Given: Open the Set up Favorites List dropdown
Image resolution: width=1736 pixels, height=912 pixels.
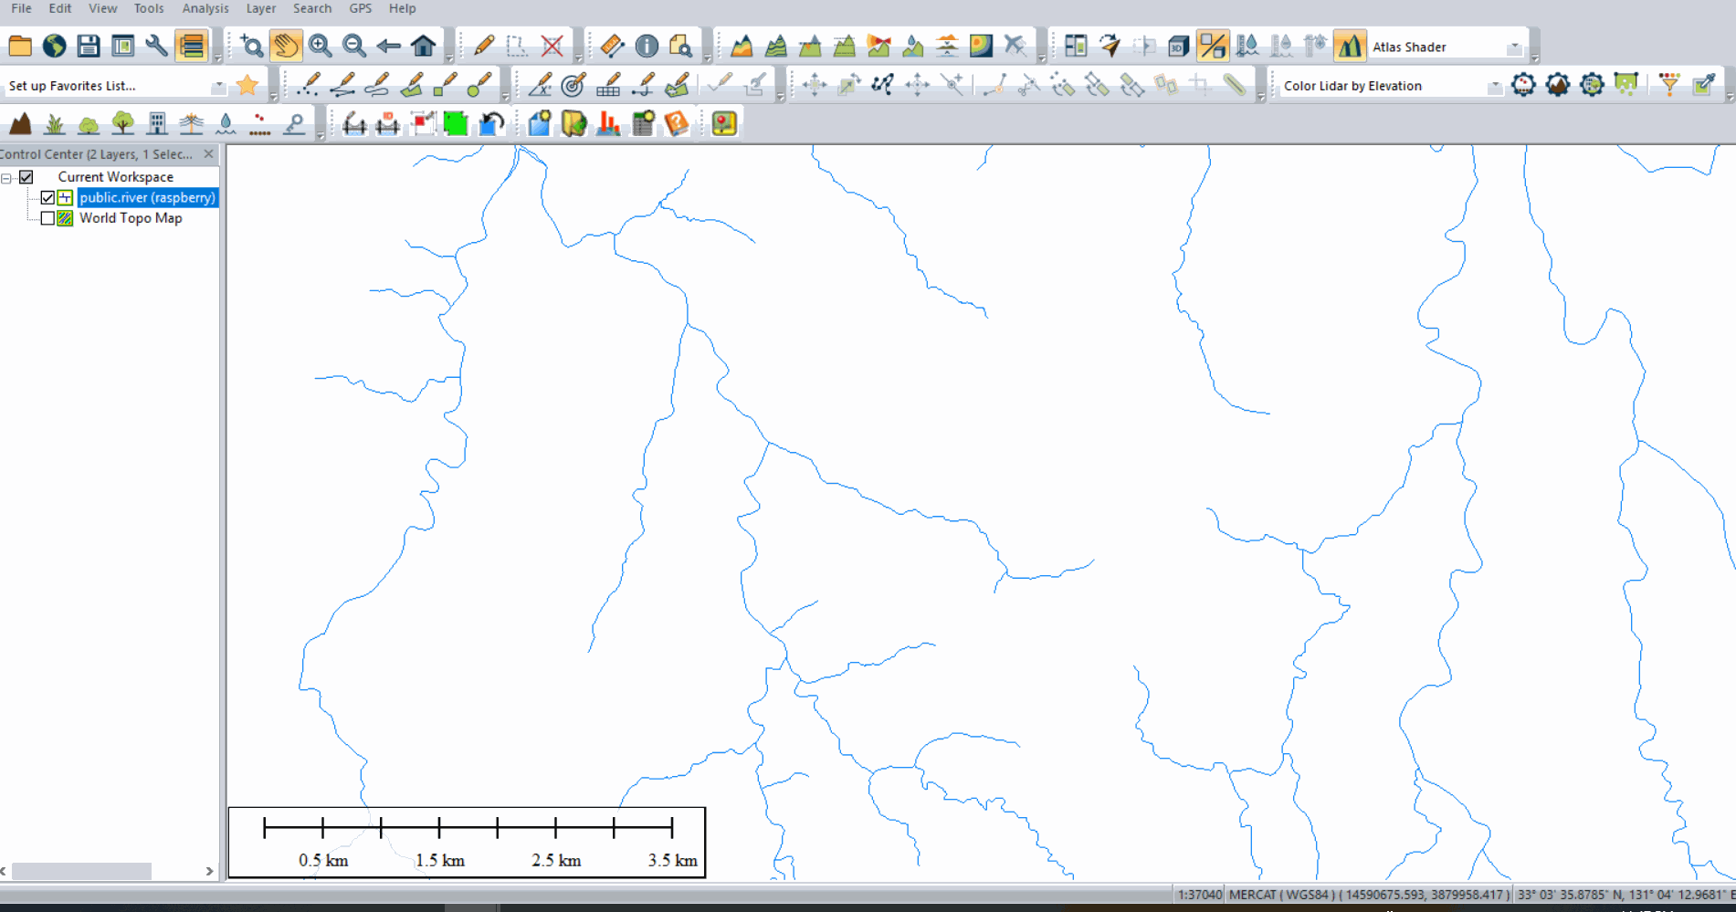Looking at the screenshot, I should click(x=218, y=86).
